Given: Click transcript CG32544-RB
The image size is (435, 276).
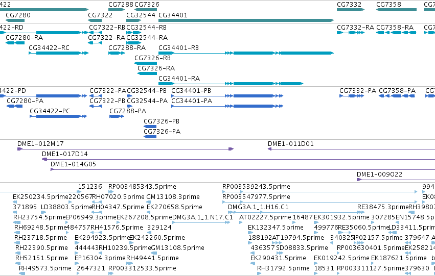Looking at the screenshot, I should [x=134, y=33].
